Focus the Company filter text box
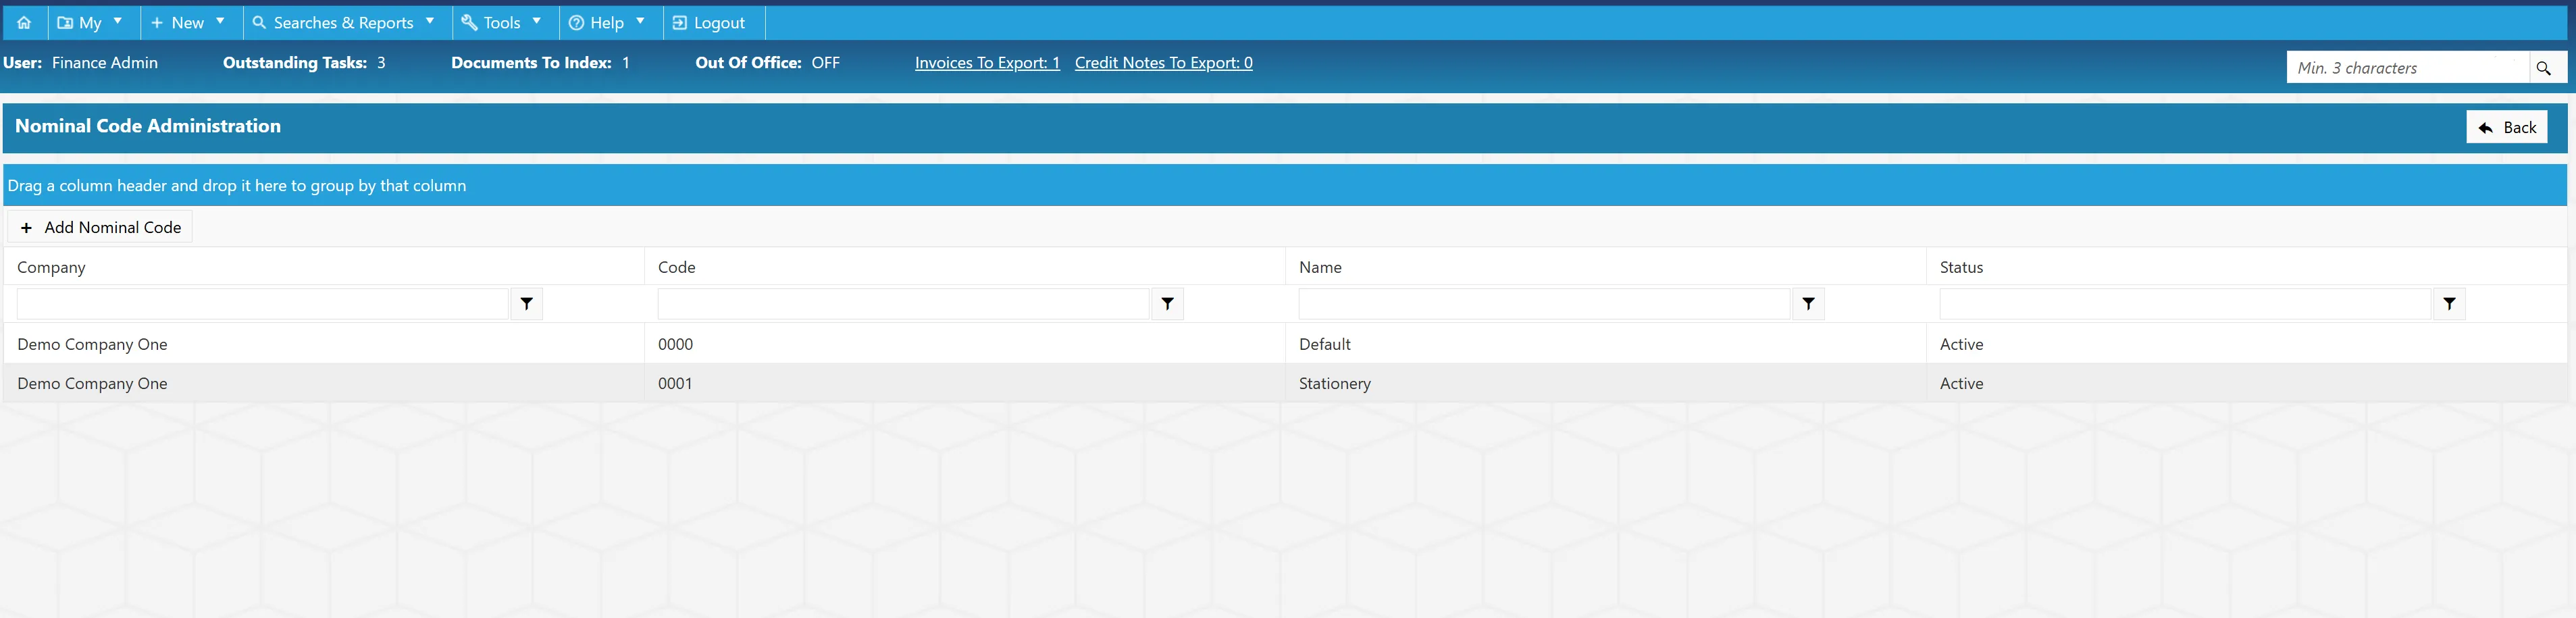This screenshot has height=618, width=2576. (x=263, y=304)
